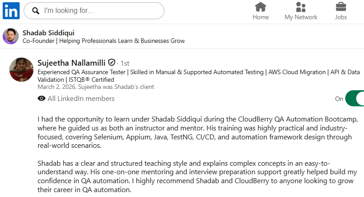The image size is (364, 197).
Task: Open Shadab Siddiqui's name link
Action: pos(48,33)
